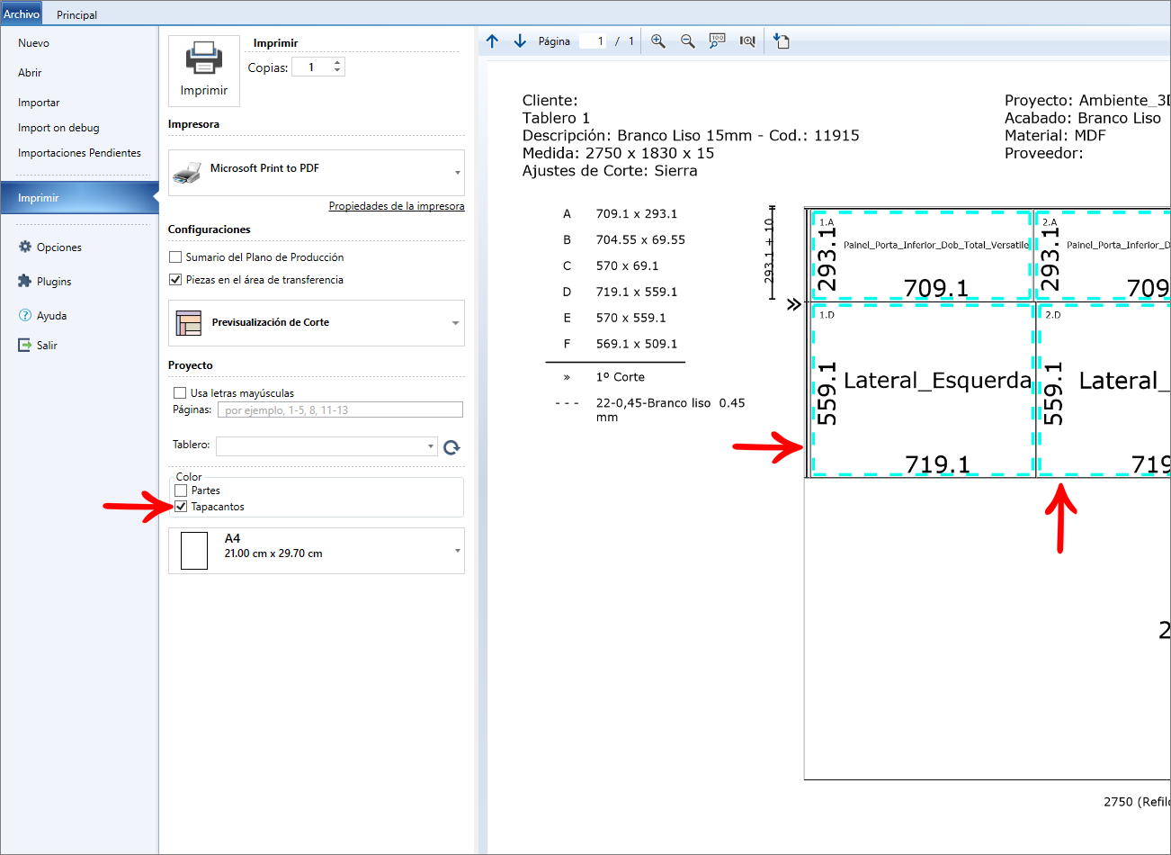Expand Previsualización de Corte dropdown
1171x855 pixels.
click(x=317, y=323)
